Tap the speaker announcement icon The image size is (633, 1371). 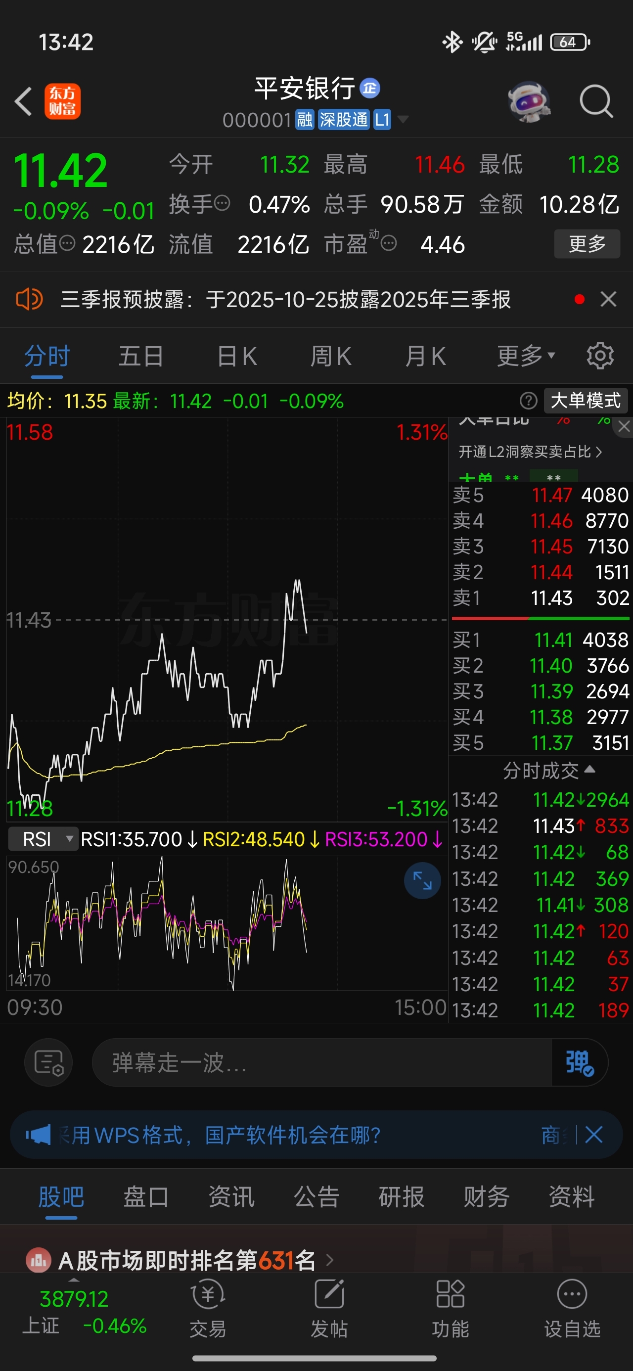tap(29, 299)
